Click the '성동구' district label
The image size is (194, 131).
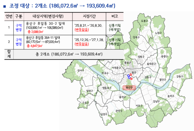coord(148,77)
